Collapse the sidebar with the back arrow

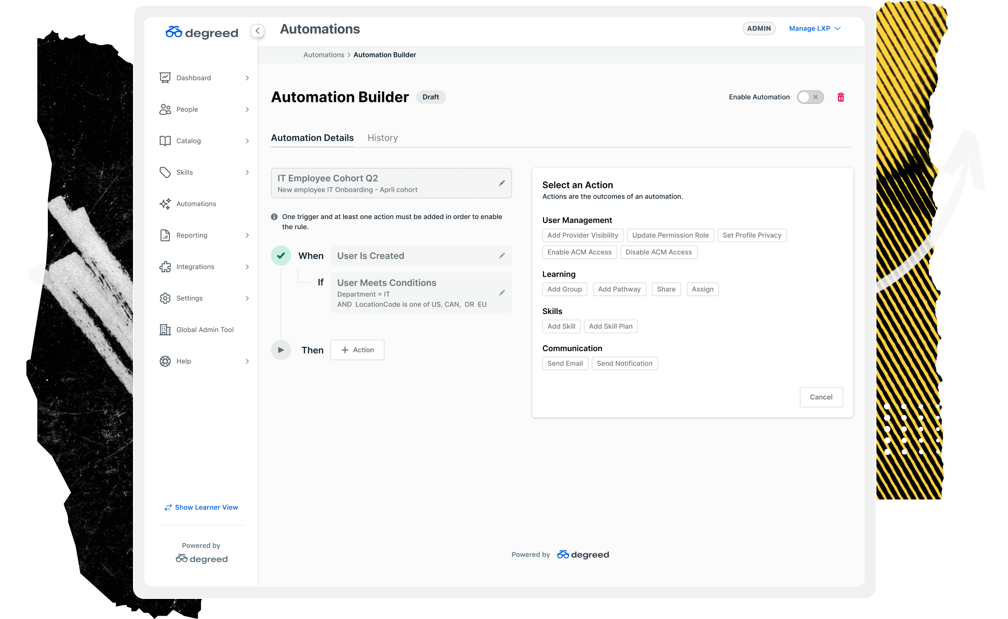coord(257,31)
